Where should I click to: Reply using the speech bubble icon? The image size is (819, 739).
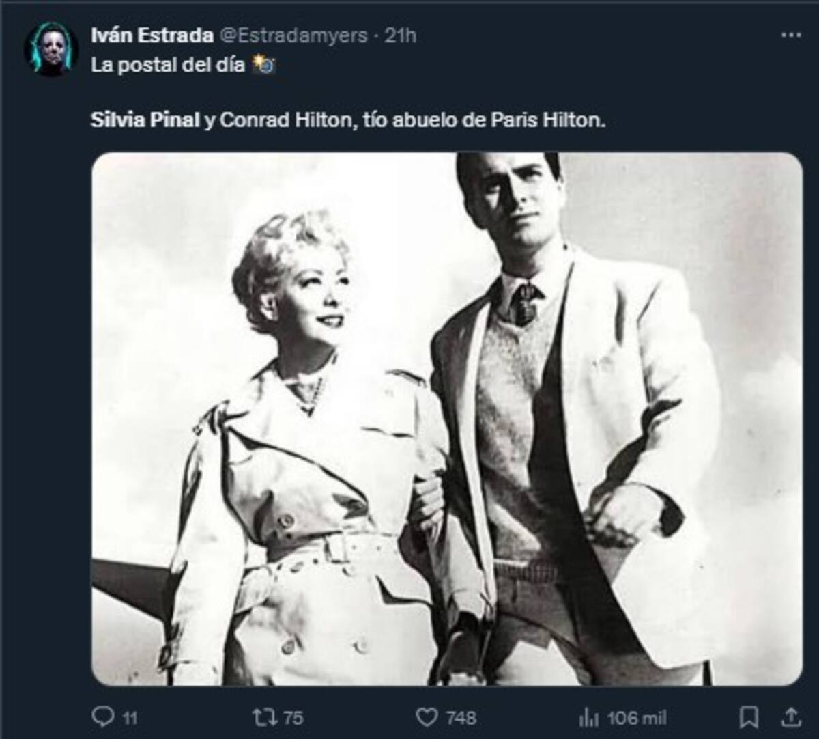[102, 716]
